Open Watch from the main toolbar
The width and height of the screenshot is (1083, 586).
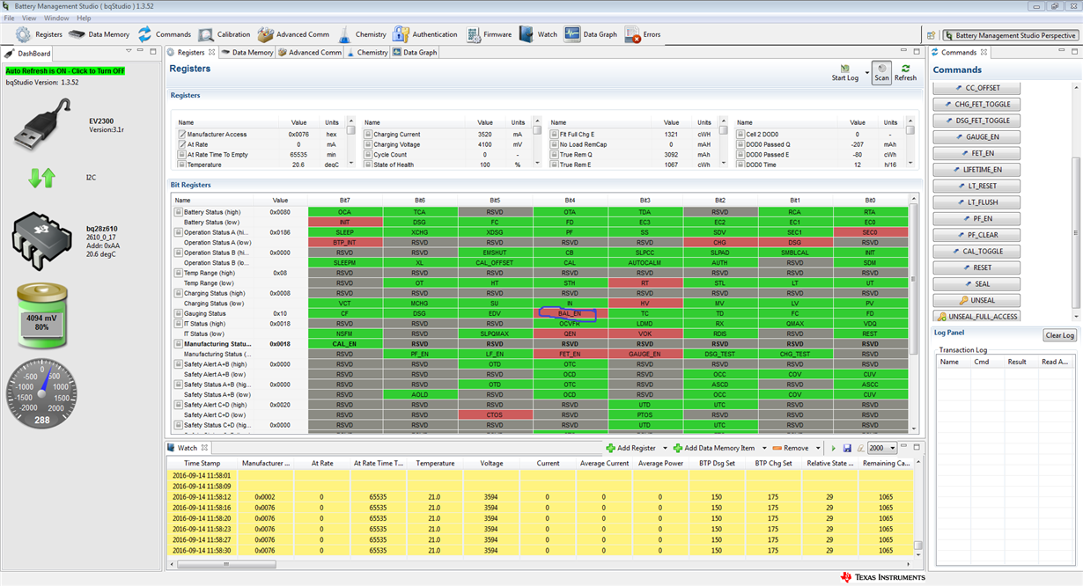538,35
